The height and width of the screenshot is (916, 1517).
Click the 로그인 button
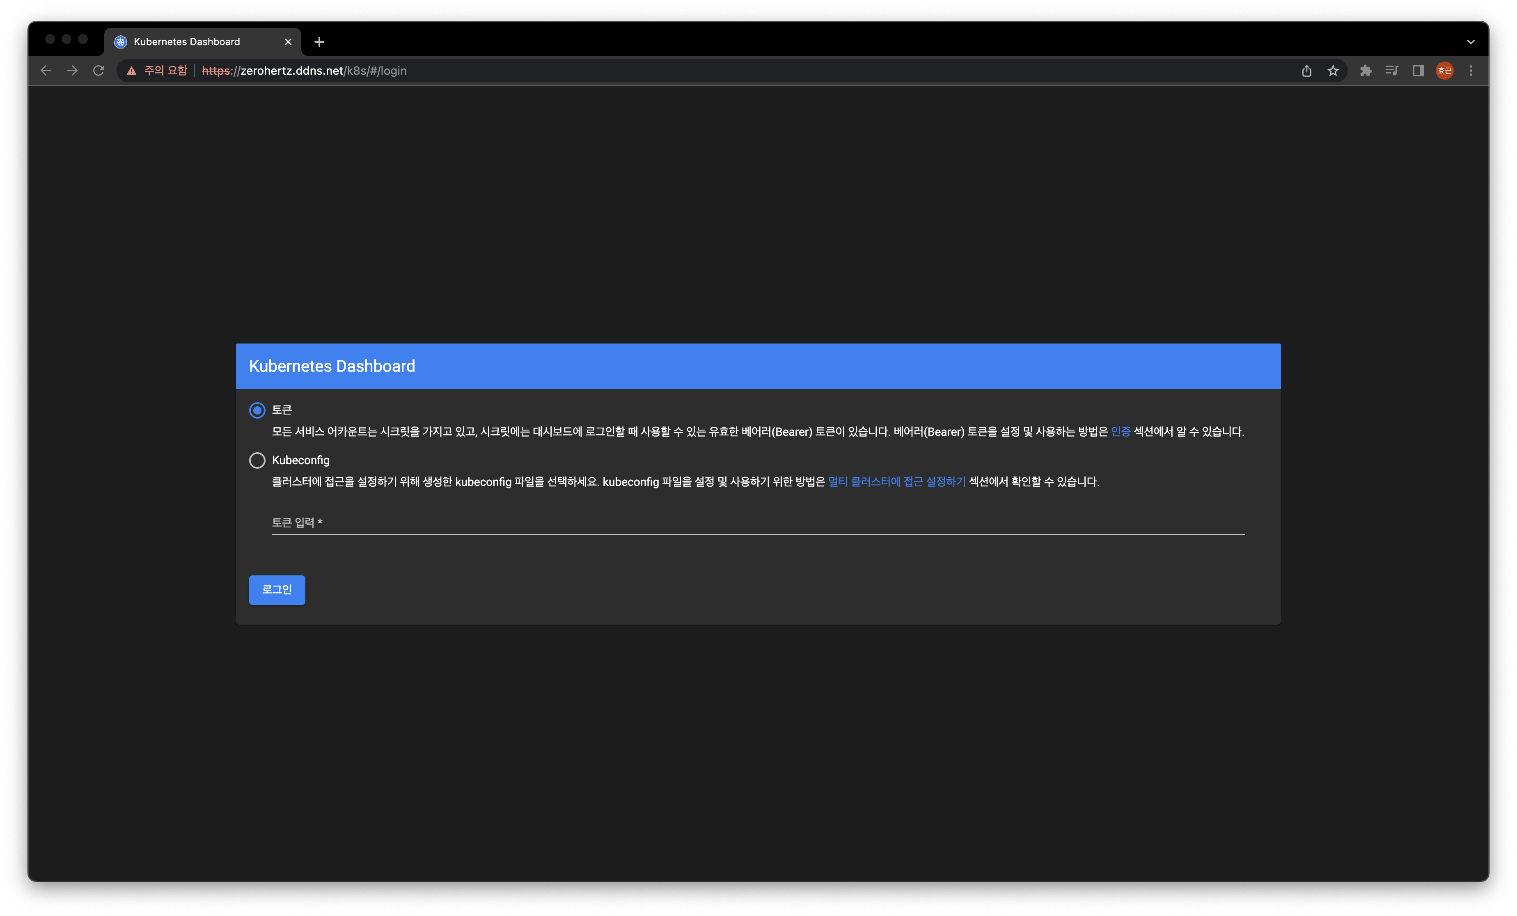click(277, 590)
